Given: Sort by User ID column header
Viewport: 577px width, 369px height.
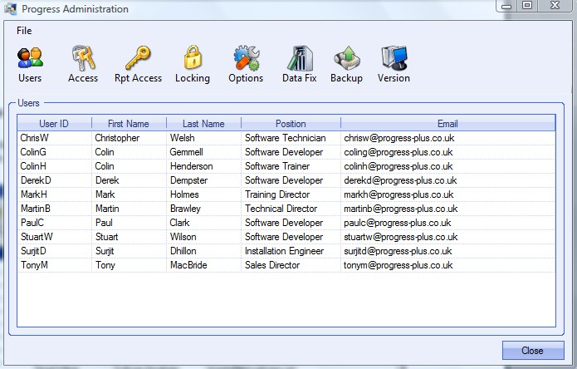Looking at the screenshot, I should tap(54, 124).
